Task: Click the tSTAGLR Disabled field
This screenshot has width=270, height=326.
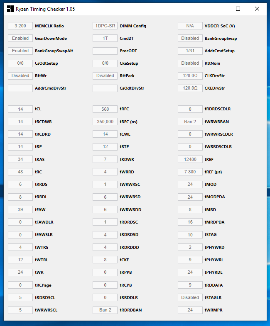Action: (190, 297)
